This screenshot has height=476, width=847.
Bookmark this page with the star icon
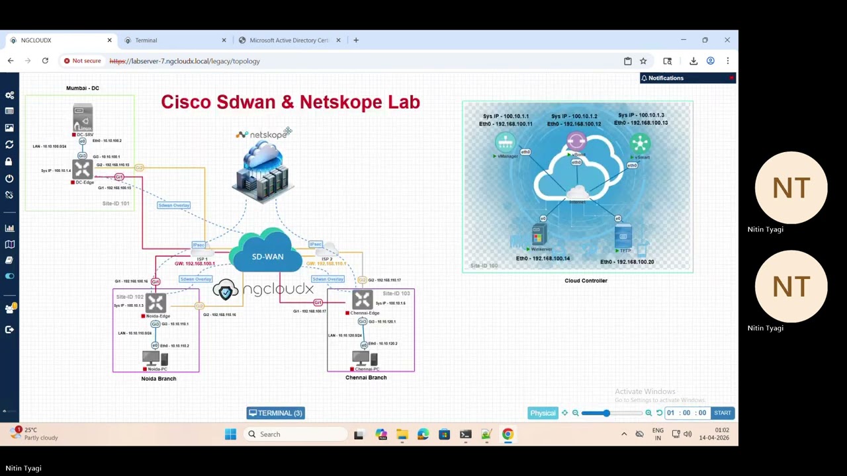pyautogui.click(x=643, y=61)
